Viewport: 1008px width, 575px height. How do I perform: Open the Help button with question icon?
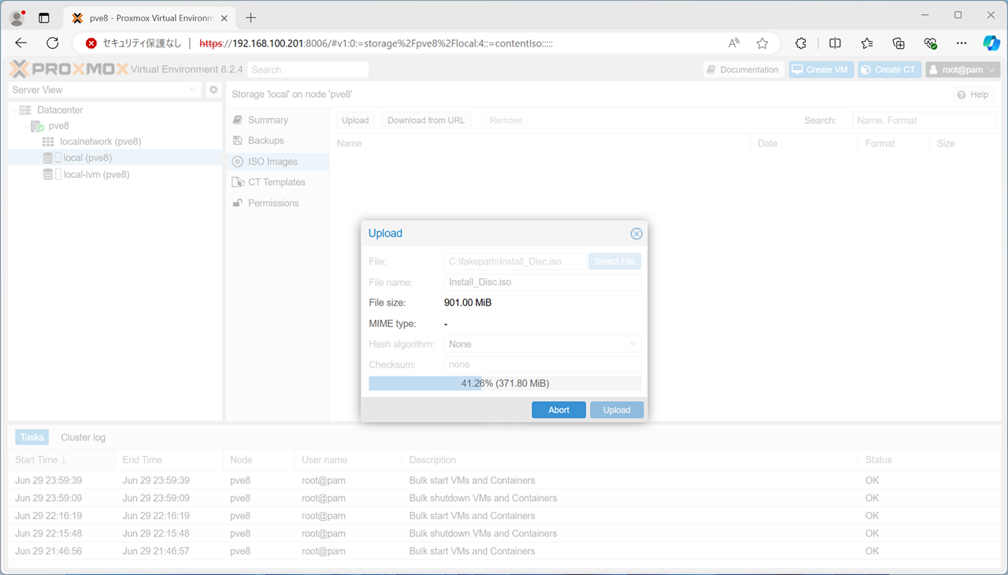(x=973, y=95)
